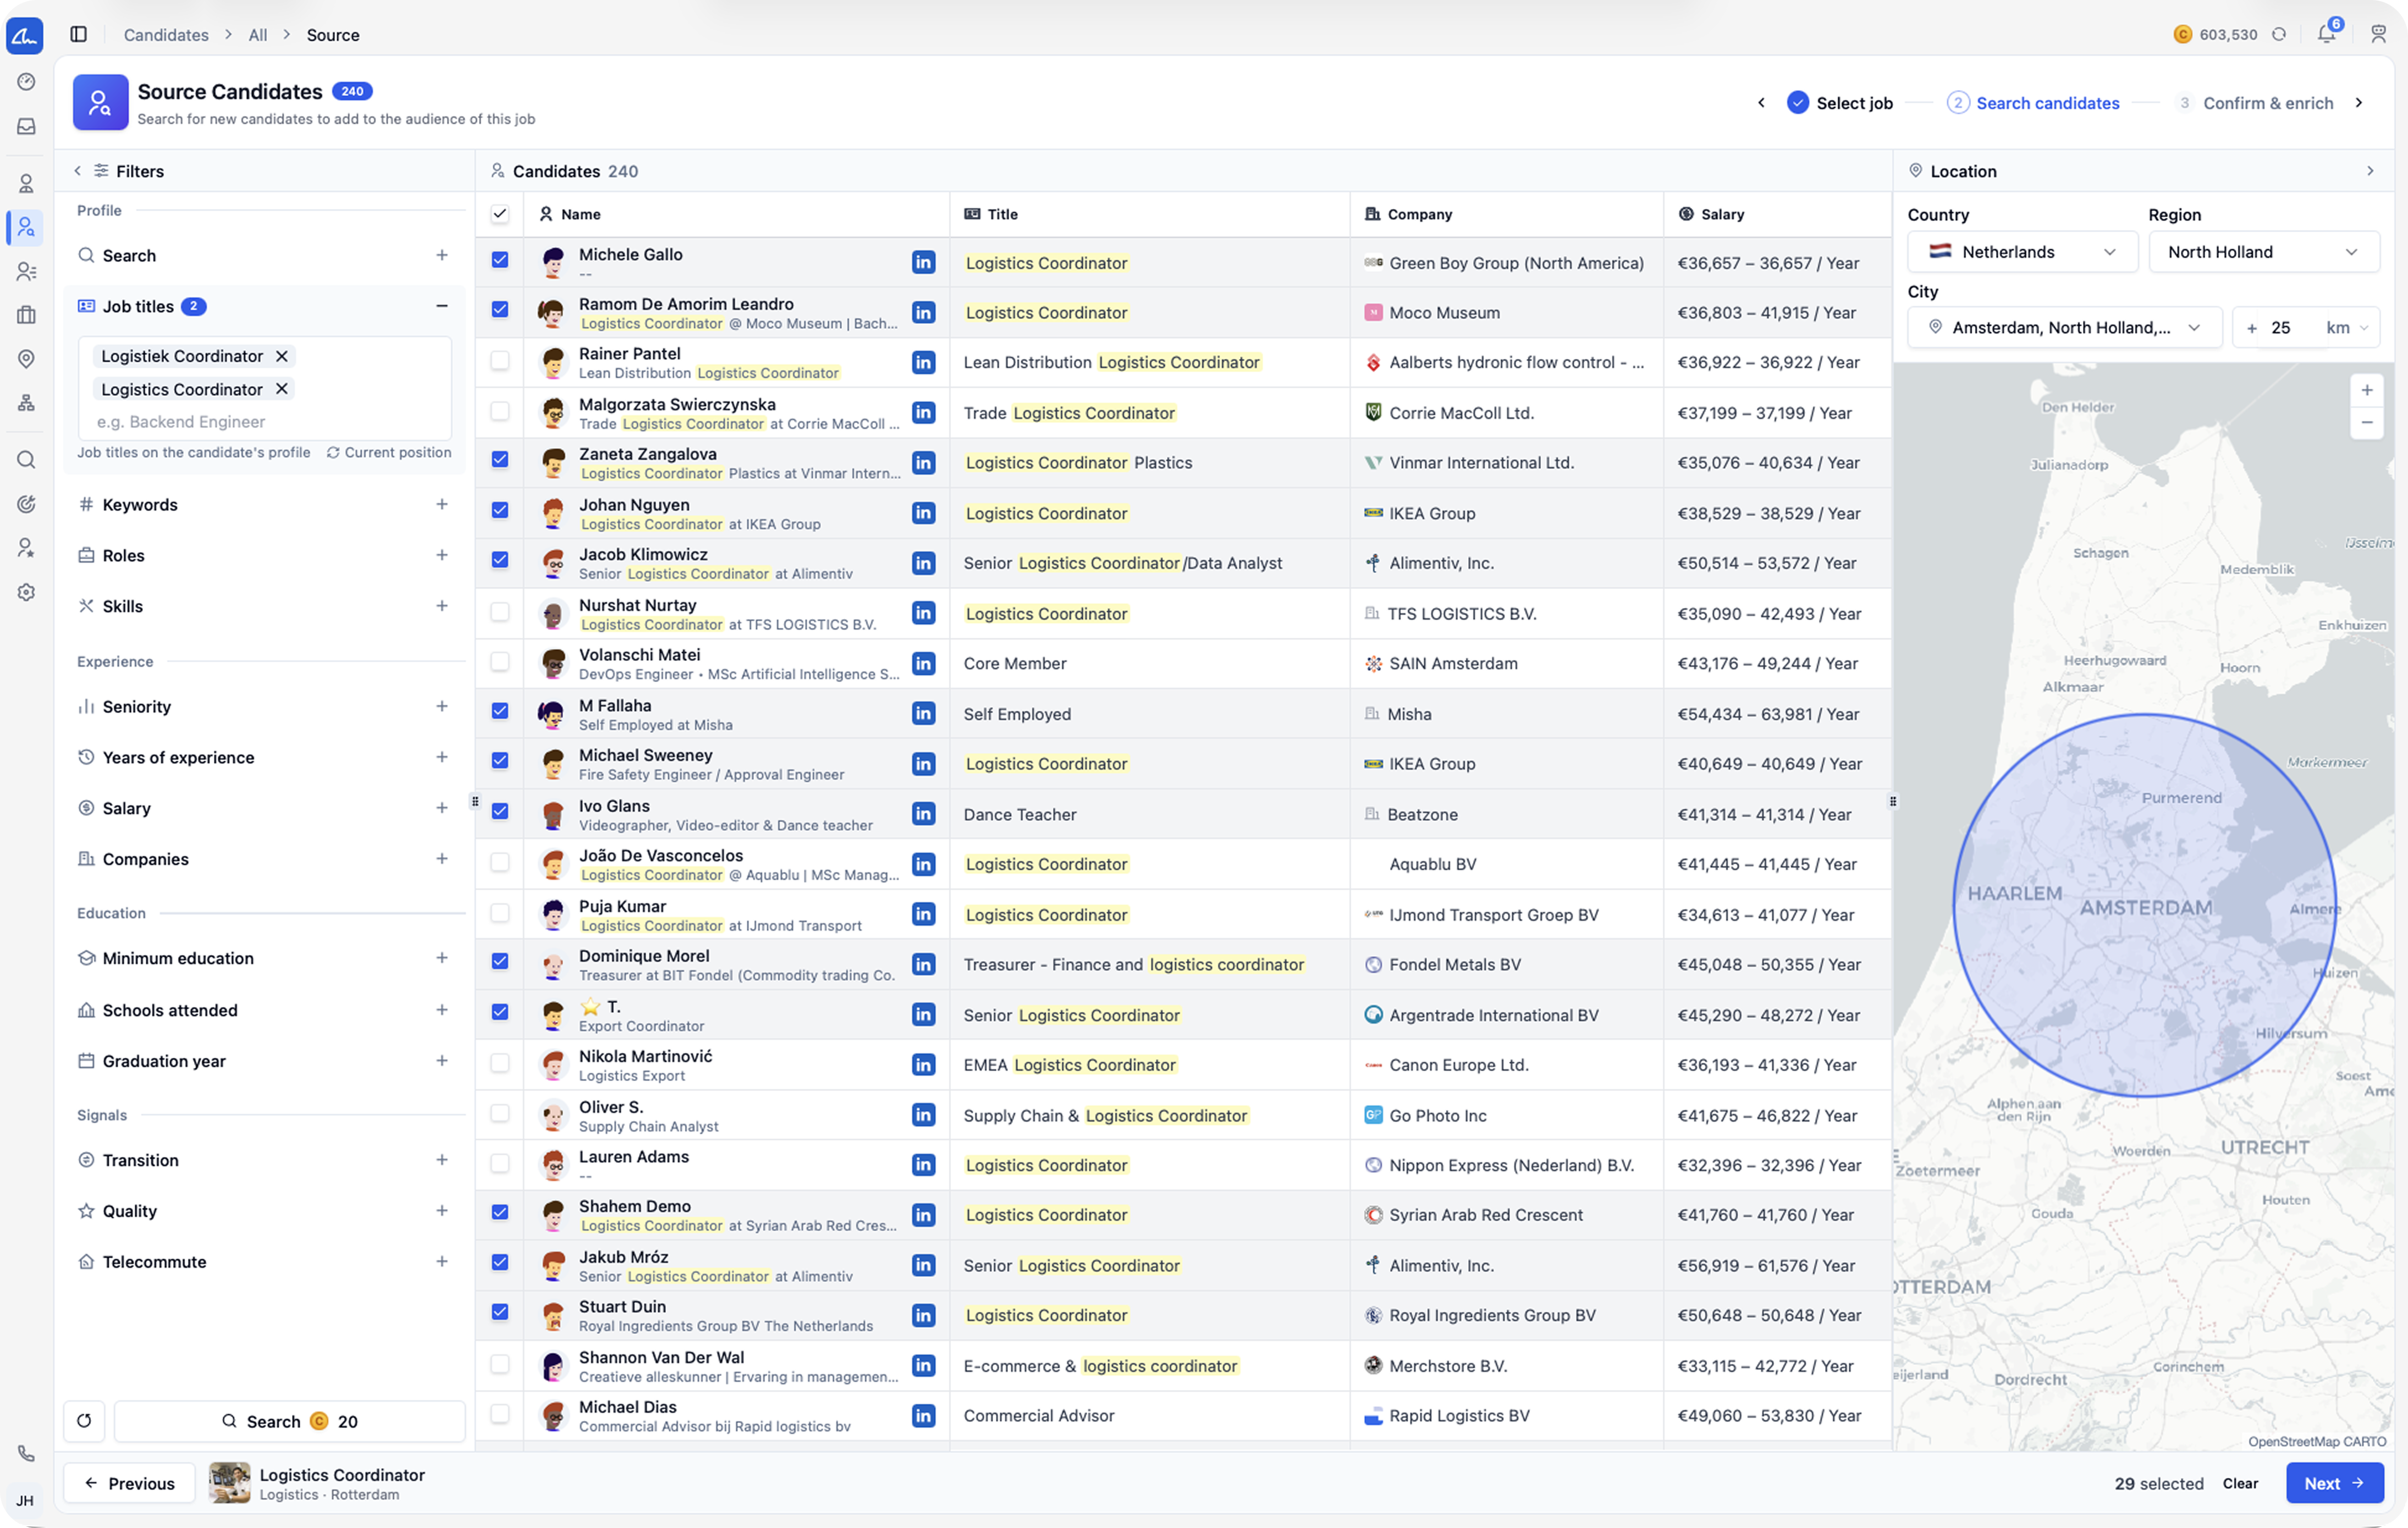Open the Confirm & enrich step
Image resolution: width=2408 pixels, height=1528 pixels.
[2254, 103]
